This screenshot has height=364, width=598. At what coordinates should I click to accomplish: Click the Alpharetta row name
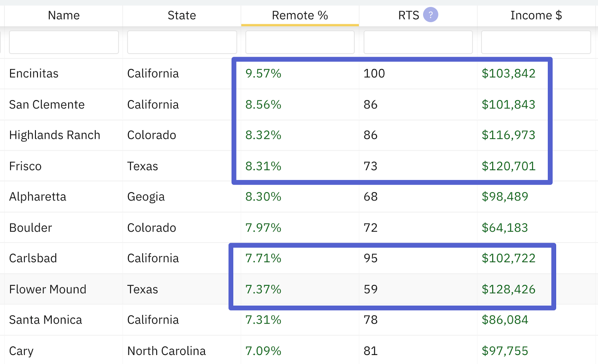click(38, 197)
